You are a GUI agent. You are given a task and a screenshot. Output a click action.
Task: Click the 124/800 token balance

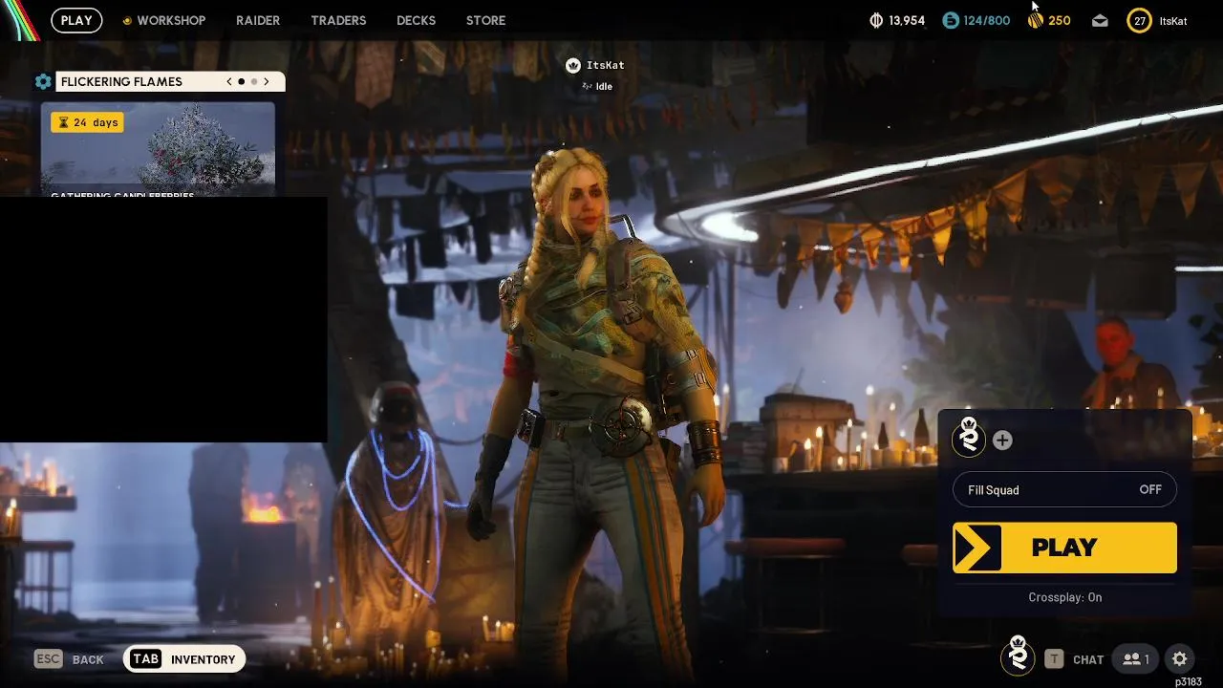coord(987,20)
